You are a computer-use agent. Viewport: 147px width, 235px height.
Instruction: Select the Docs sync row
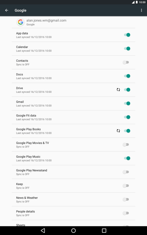click(x=73, y=76)
